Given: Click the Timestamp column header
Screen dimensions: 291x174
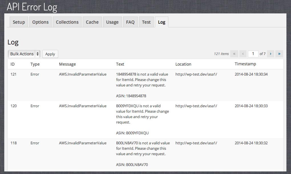Looking at the screenshot, I should coord(245,64).
